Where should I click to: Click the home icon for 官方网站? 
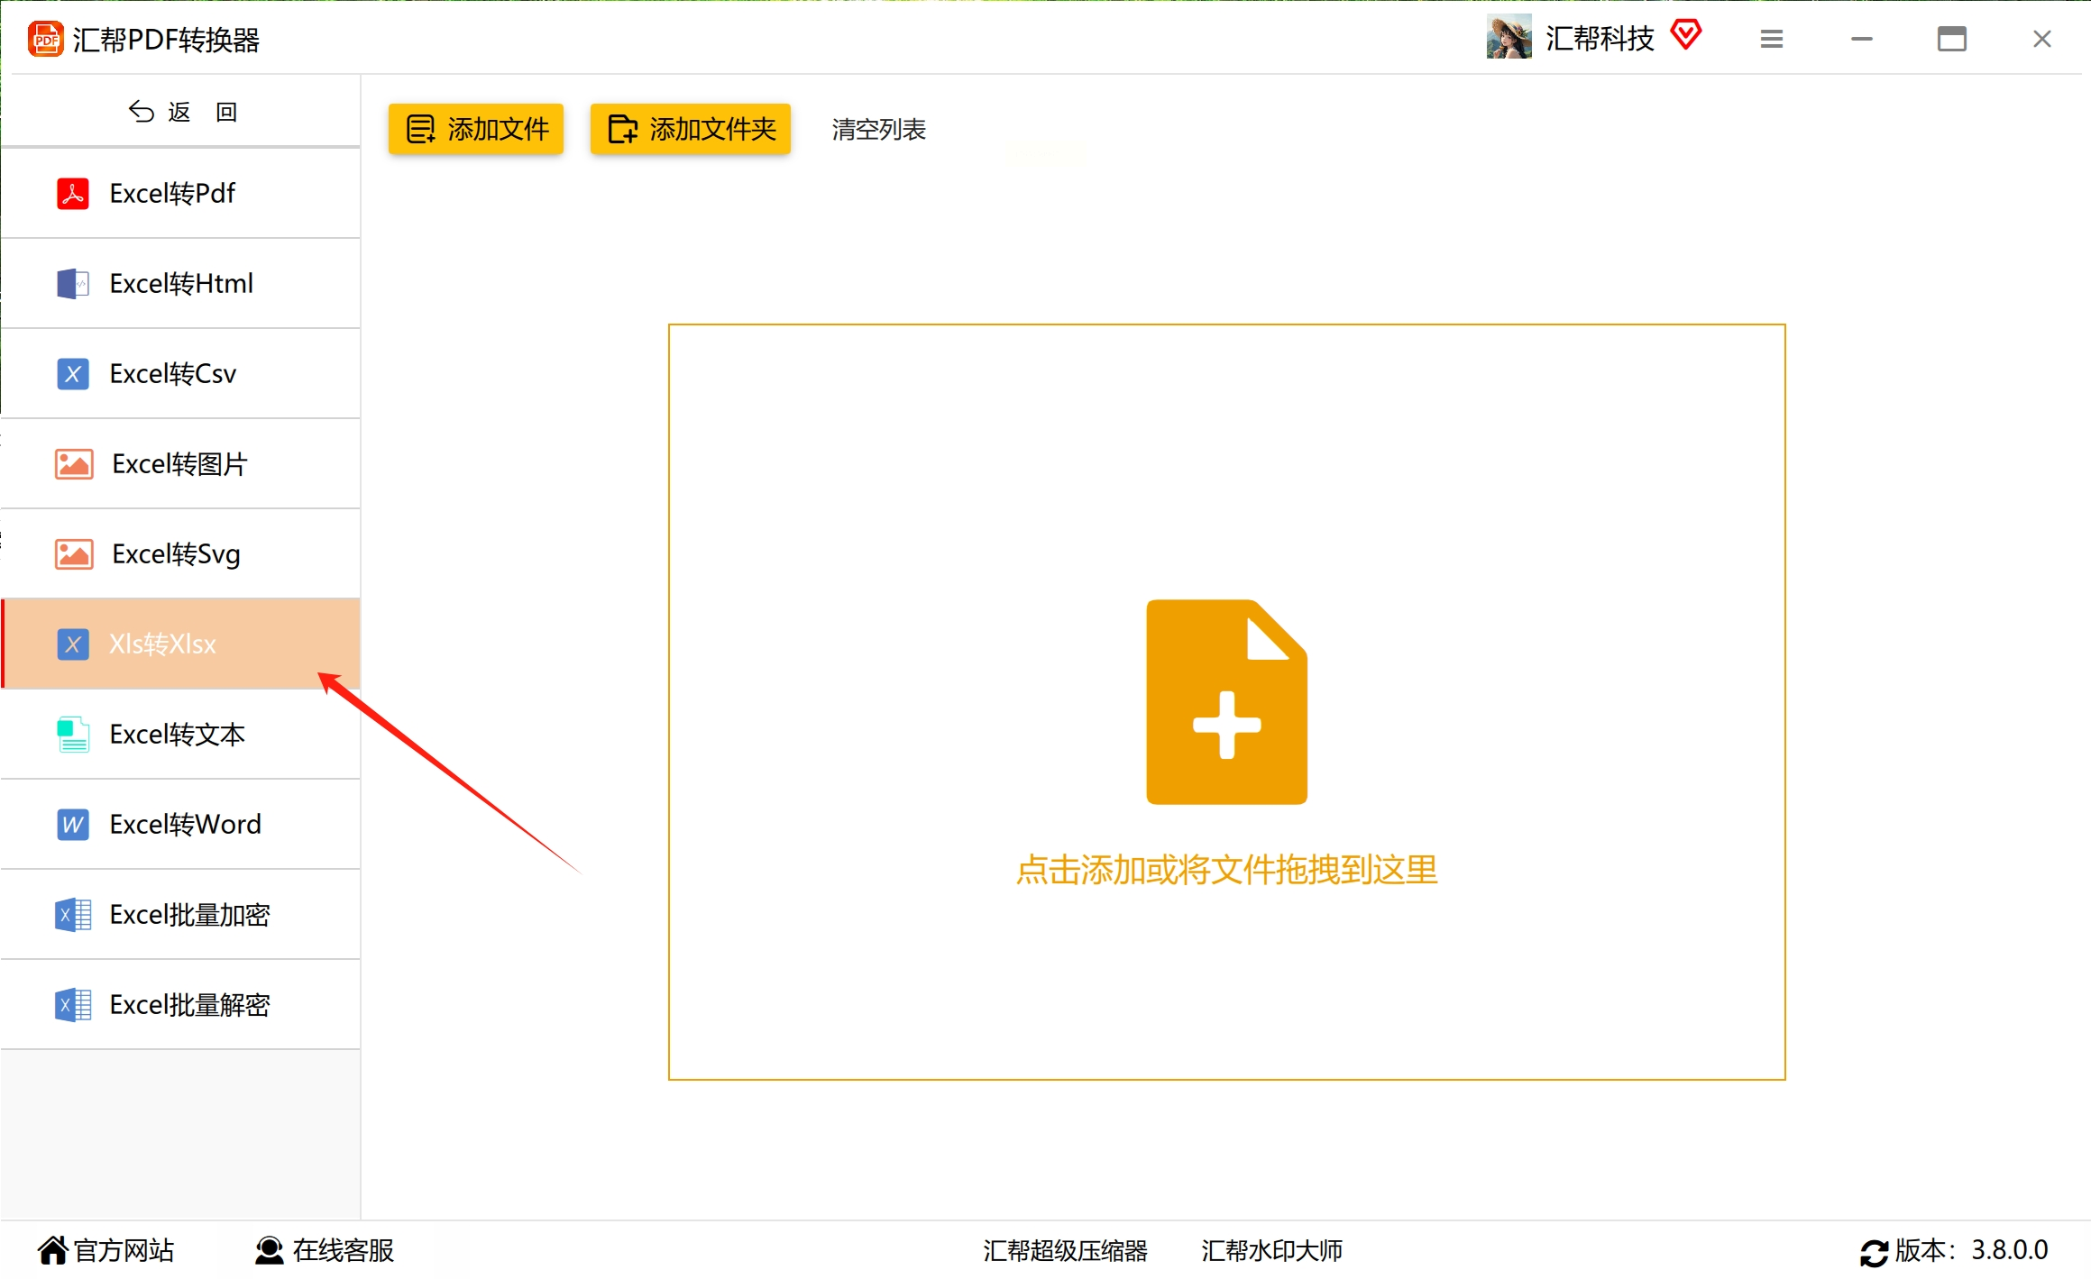(52, 1250)
